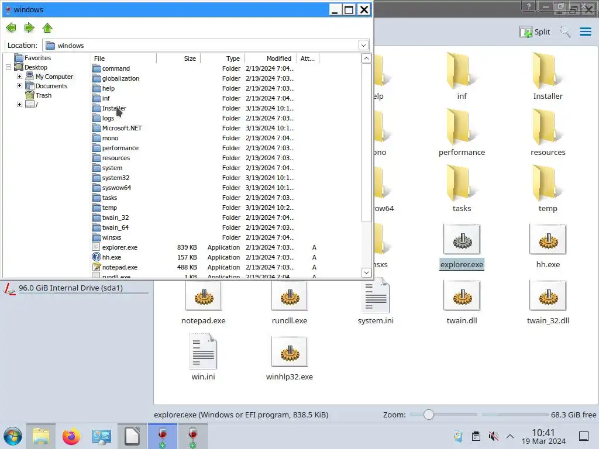Select the win.ini file icon
The width and height of the screenshot is (599, 449).
[x=203, y=357]
